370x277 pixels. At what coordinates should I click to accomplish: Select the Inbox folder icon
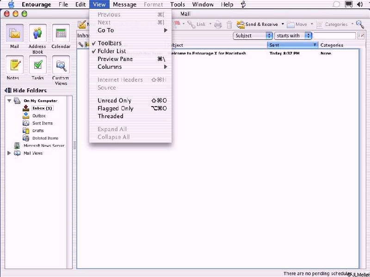pos(26,108)
